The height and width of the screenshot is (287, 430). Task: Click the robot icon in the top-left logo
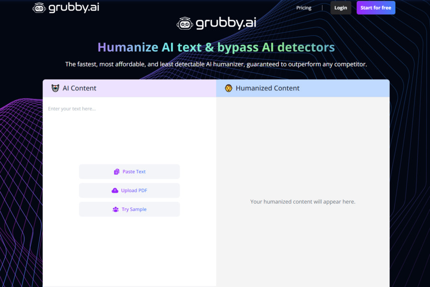39,8
